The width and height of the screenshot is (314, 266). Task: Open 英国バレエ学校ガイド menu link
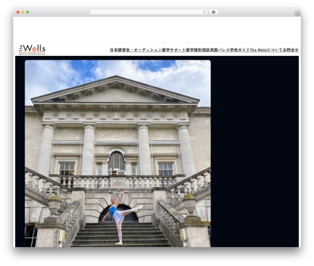[x=230, y=50]
